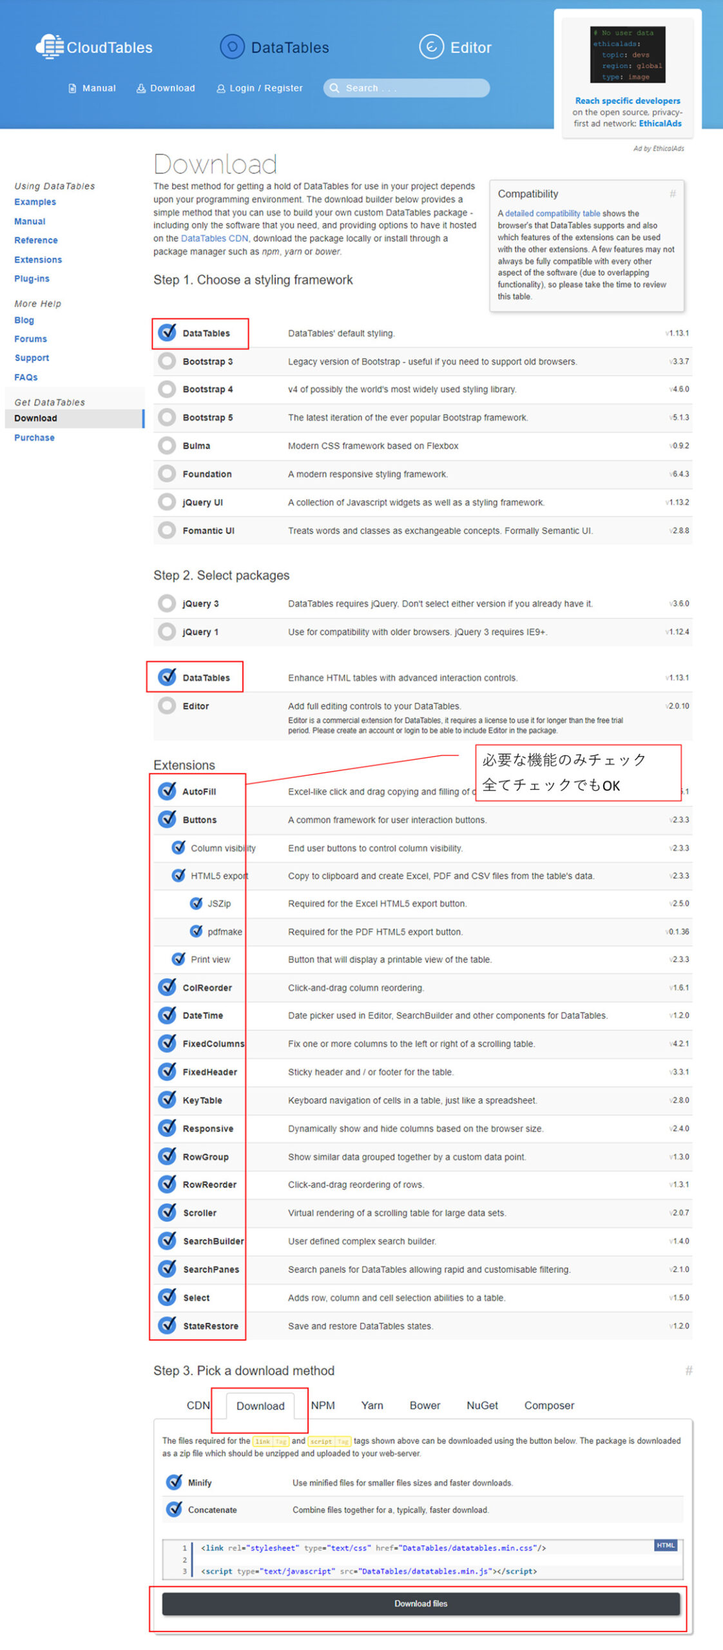Select the Bootstrap 5 styling option

[x=167, y=417]
